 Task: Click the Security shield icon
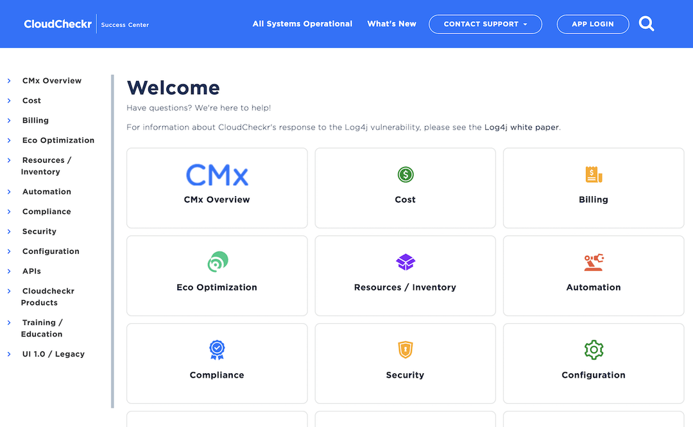pyautogui.click(x=405, y=349)
